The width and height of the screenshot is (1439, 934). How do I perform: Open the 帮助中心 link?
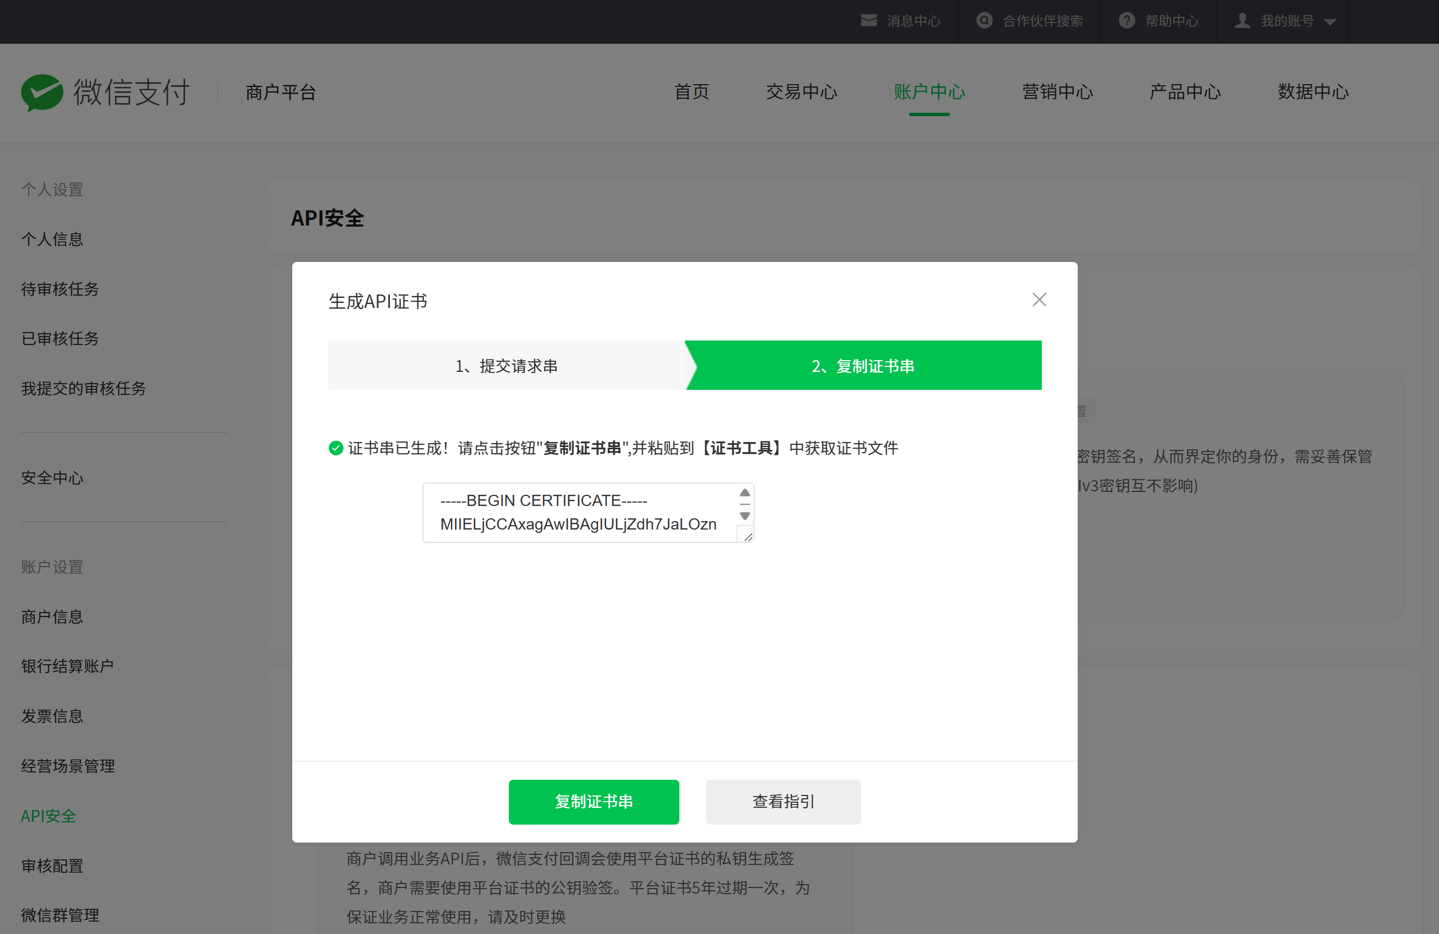(x=1172, y=21)
